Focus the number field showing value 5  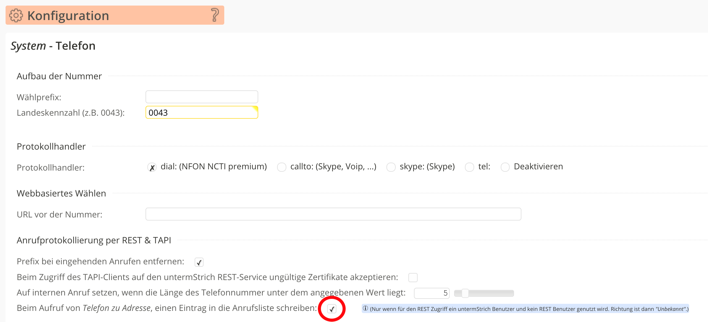(431, 293)
